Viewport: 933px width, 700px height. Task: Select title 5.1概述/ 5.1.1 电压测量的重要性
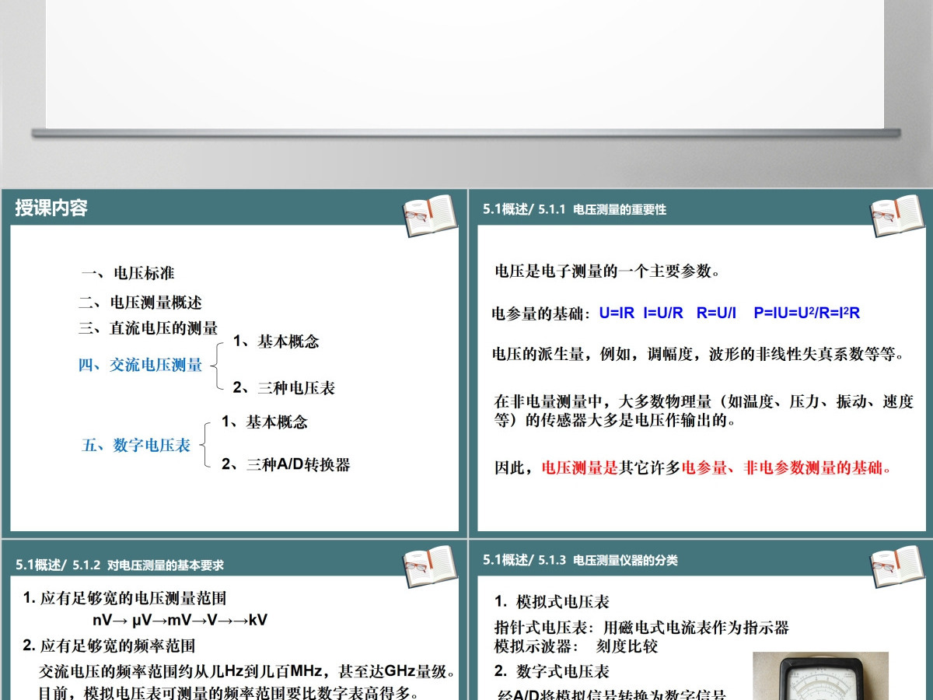(x=575, y=209)
